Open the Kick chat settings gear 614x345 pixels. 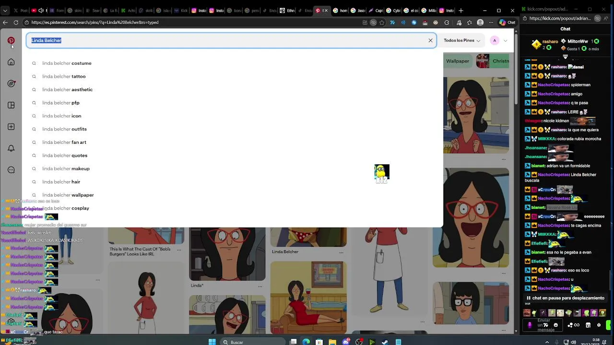599,325
